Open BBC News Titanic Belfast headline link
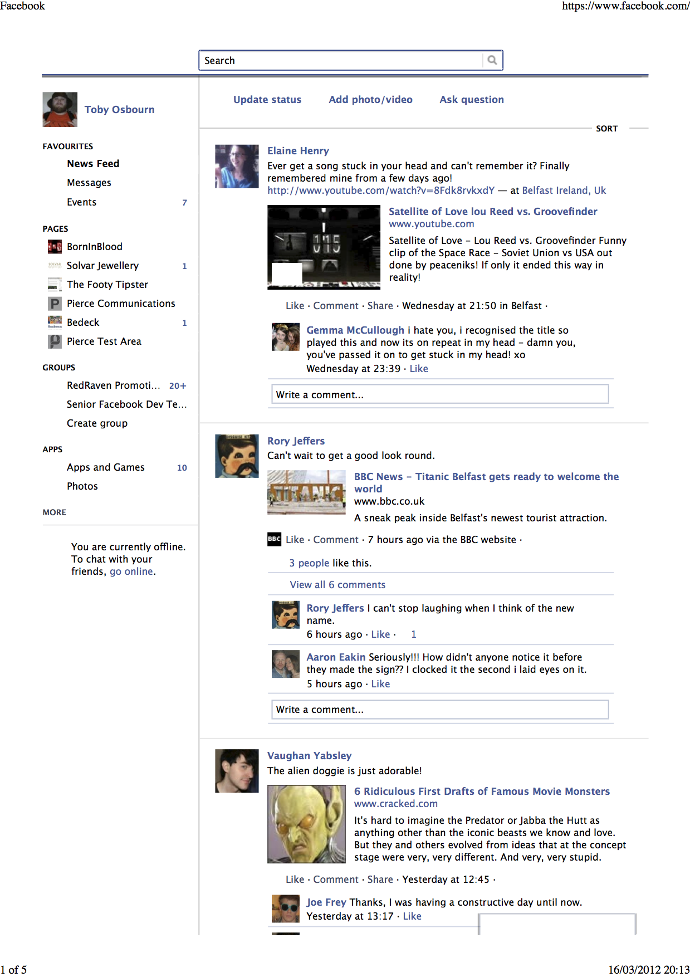Image resolution: width=690 pixels, height=977 pixels. [487, 483]
